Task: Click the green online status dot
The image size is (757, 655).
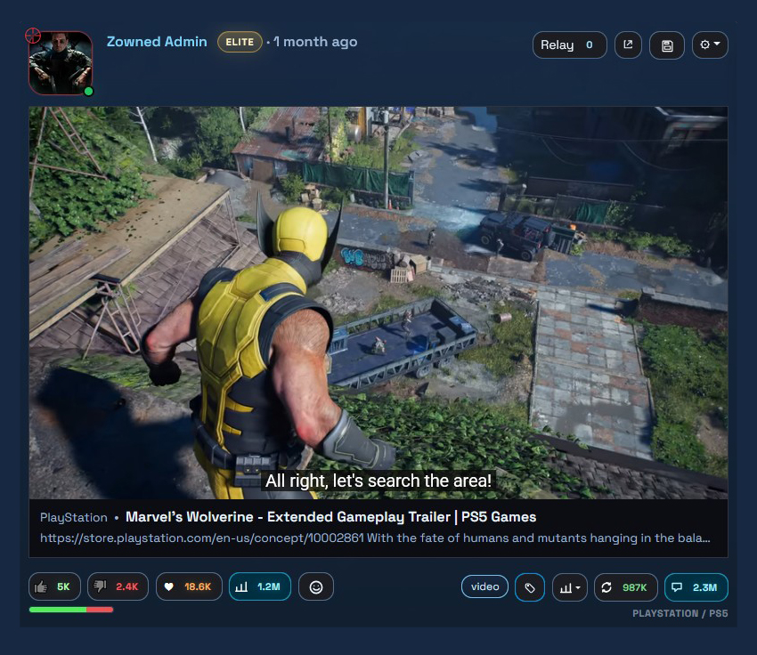Action: pos(88,91)
